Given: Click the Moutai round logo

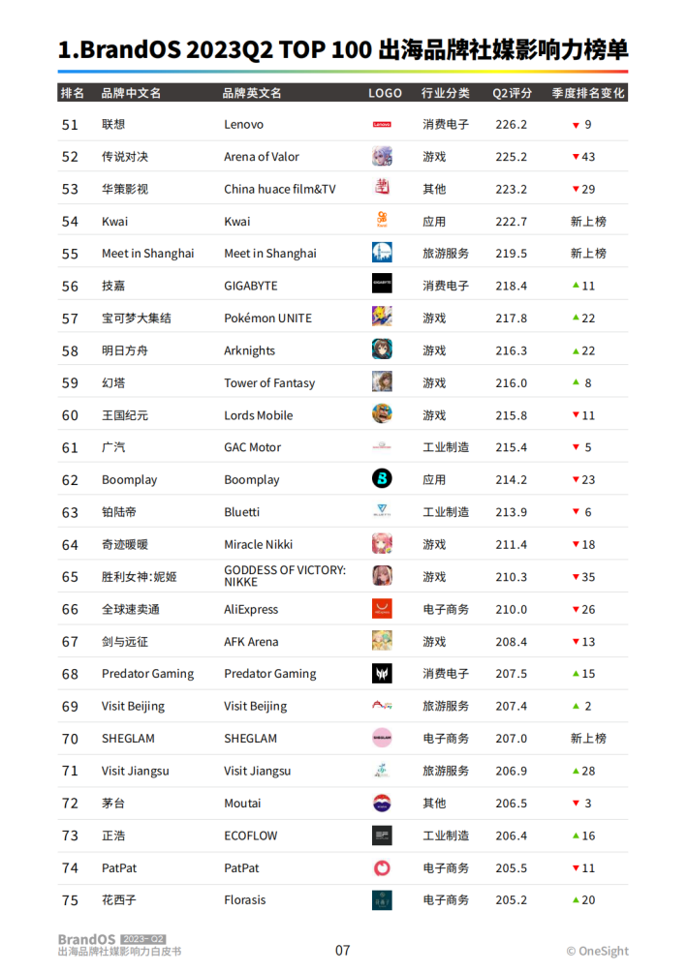Looking at the screenshot, I should click(382, 803).
